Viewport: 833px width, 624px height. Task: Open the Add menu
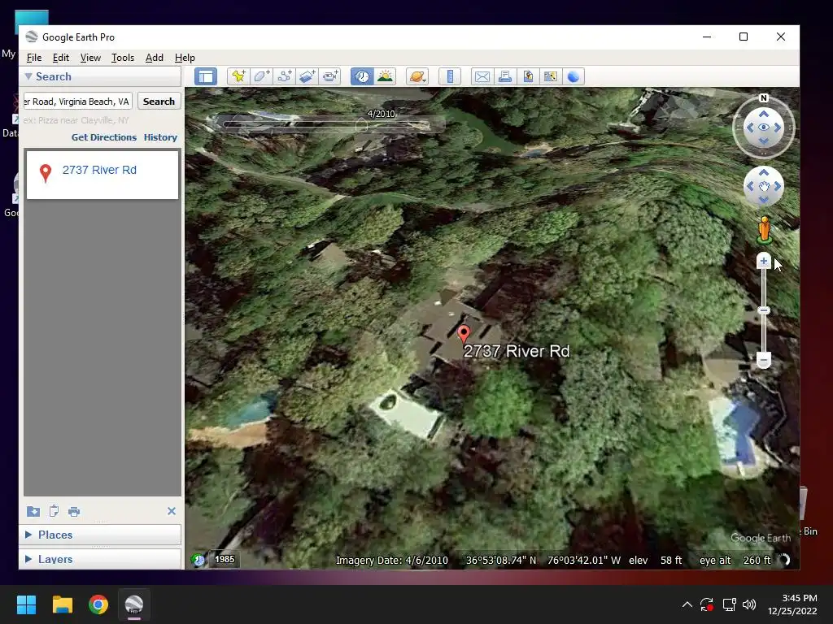click(154, 58)
